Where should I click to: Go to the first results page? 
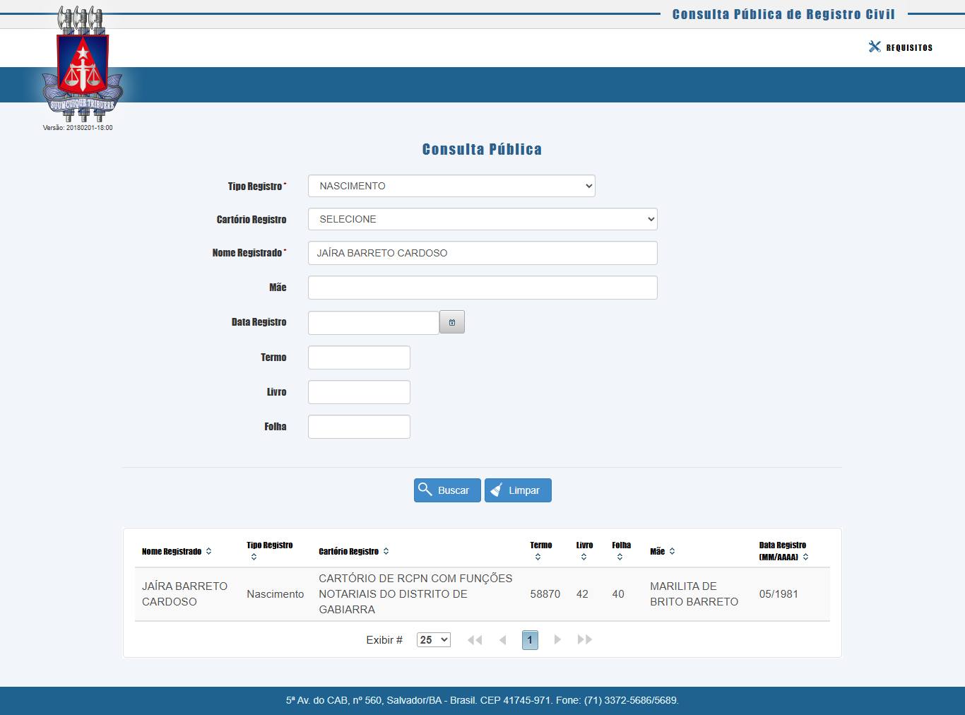pyautogui.click(x=475, y=640)
